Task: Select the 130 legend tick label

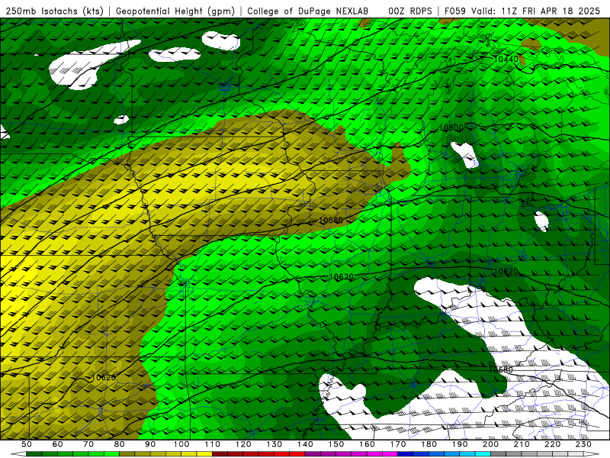Action: [x=274, y=444]
